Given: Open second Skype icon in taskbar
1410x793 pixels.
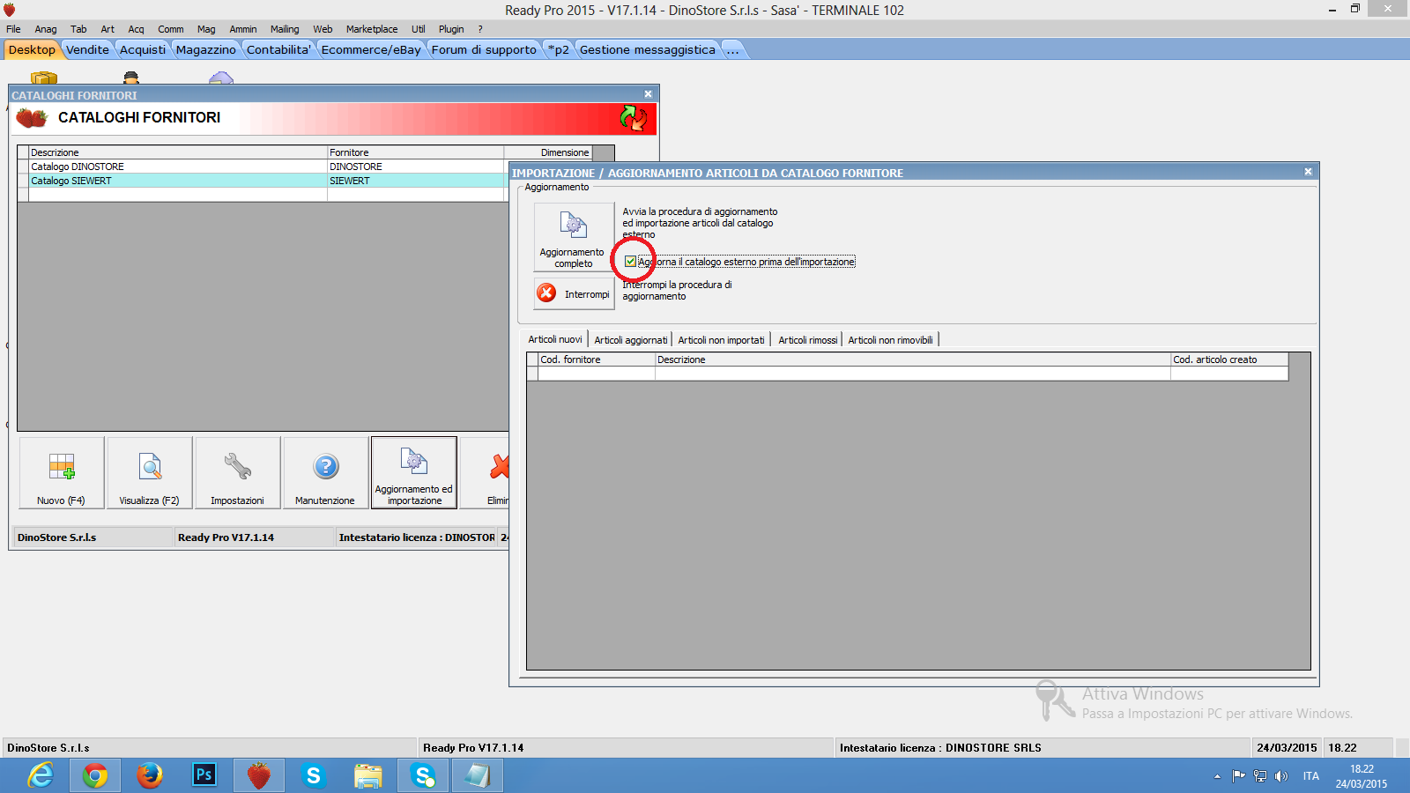Looking at the screenshot, I should tap(423, 775).
